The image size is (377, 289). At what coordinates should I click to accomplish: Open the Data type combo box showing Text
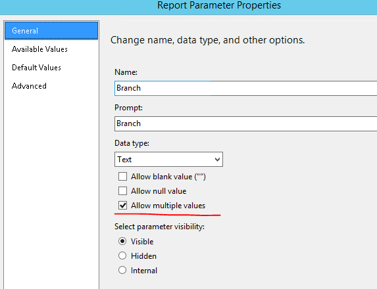tap(168, 159)
